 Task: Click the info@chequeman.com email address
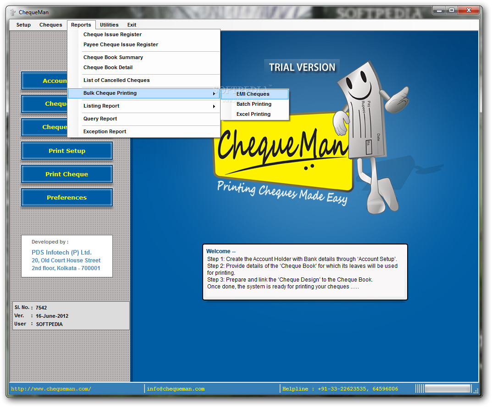tap(176, 389)
